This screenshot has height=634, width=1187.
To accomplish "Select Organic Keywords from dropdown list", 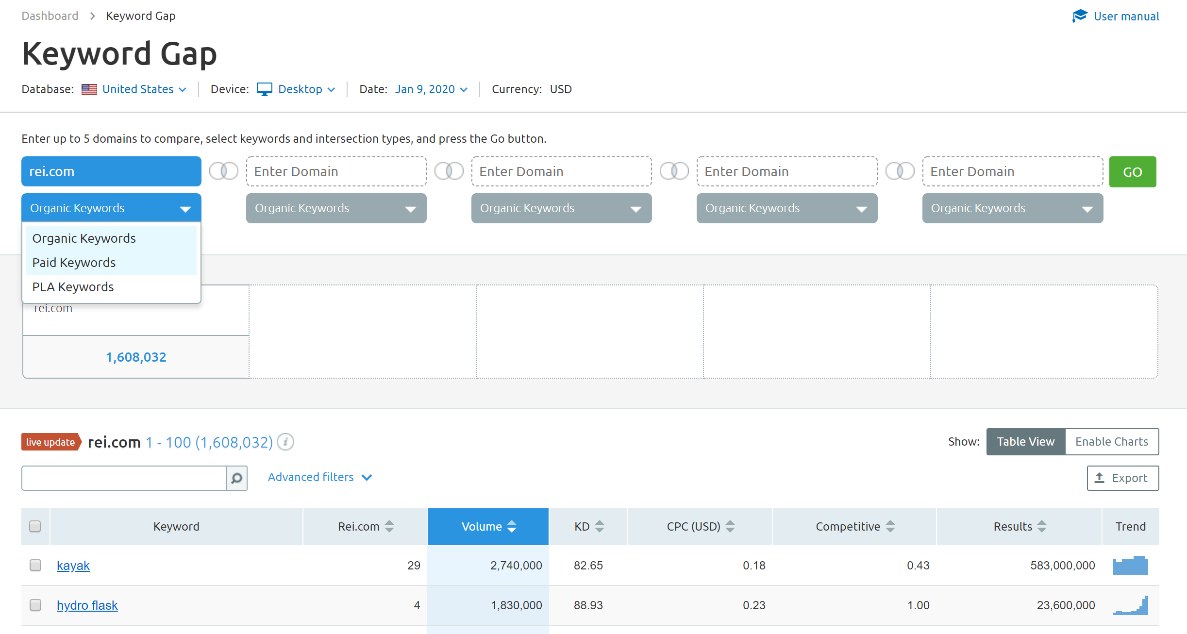I will coord(111,238).
